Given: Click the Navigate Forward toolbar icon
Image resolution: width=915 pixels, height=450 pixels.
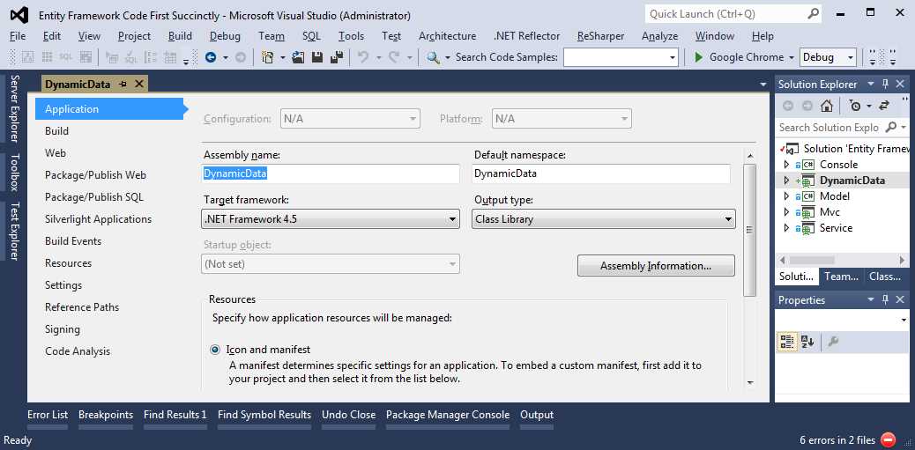Looking at the screenshot, I should pos(240,57).
